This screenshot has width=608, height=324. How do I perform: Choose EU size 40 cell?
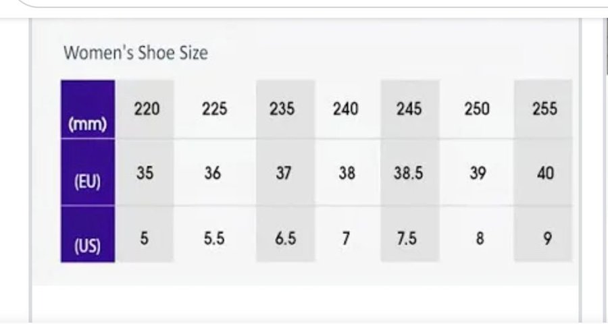click(546, 173)
